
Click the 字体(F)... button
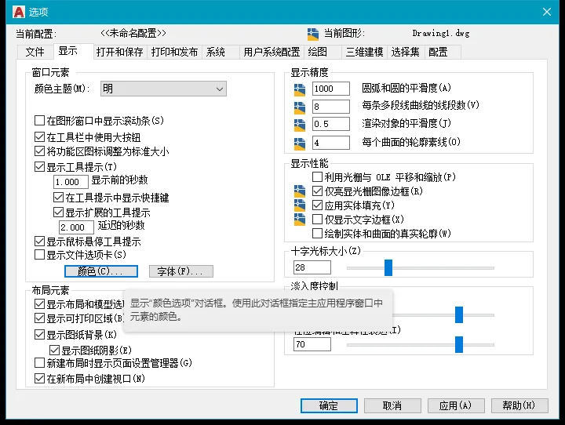[x=181, y=271]
